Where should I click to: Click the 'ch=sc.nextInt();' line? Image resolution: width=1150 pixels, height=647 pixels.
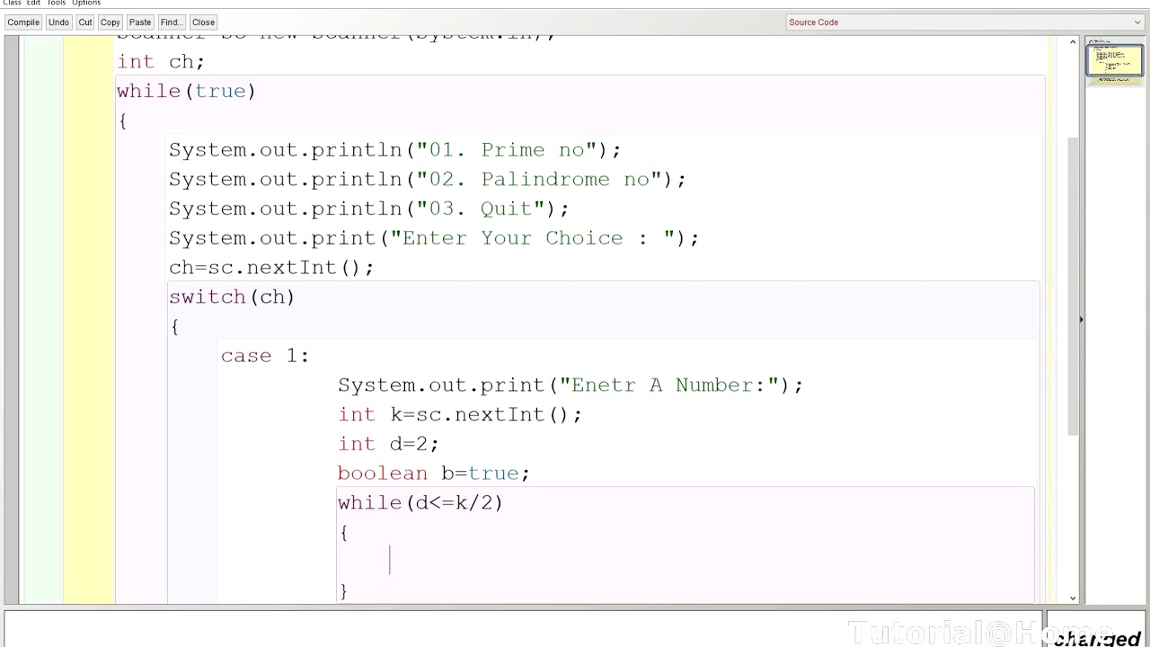pyautogui.click(x=271, y=268)
